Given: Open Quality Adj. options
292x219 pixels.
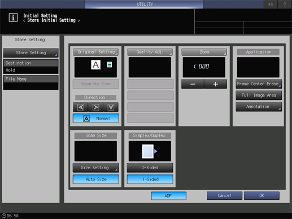Looking at the screenshot, I should (150, 52).
